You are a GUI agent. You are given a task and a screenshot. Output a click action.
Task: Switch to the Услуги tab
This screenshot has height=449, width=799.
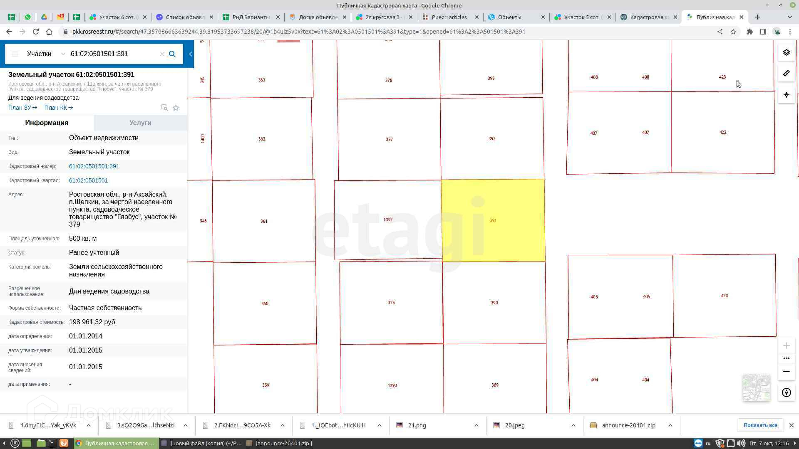click(140, 123)
